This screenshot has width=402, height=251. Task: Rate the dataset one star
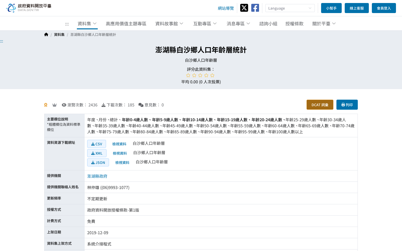pyautogui.click(x=188, y=75)
